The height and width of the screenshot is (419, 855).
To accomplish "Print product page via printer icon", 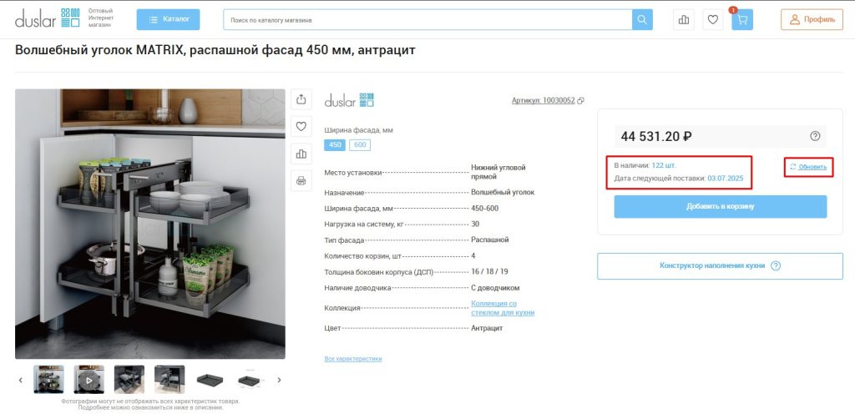I will tap(301, 181).
